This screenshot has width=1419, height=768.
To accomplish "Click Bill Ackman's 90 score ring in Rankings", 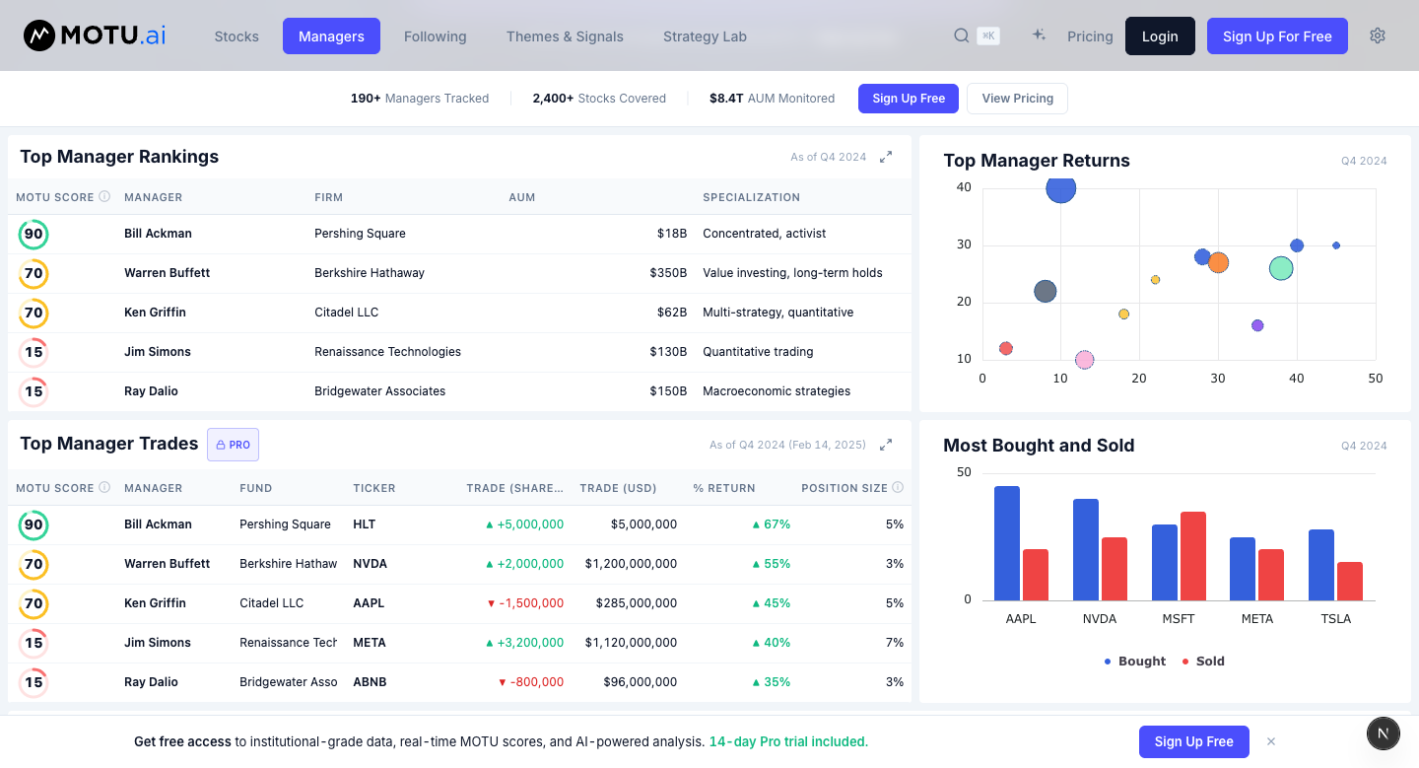I will pos(34,235).
